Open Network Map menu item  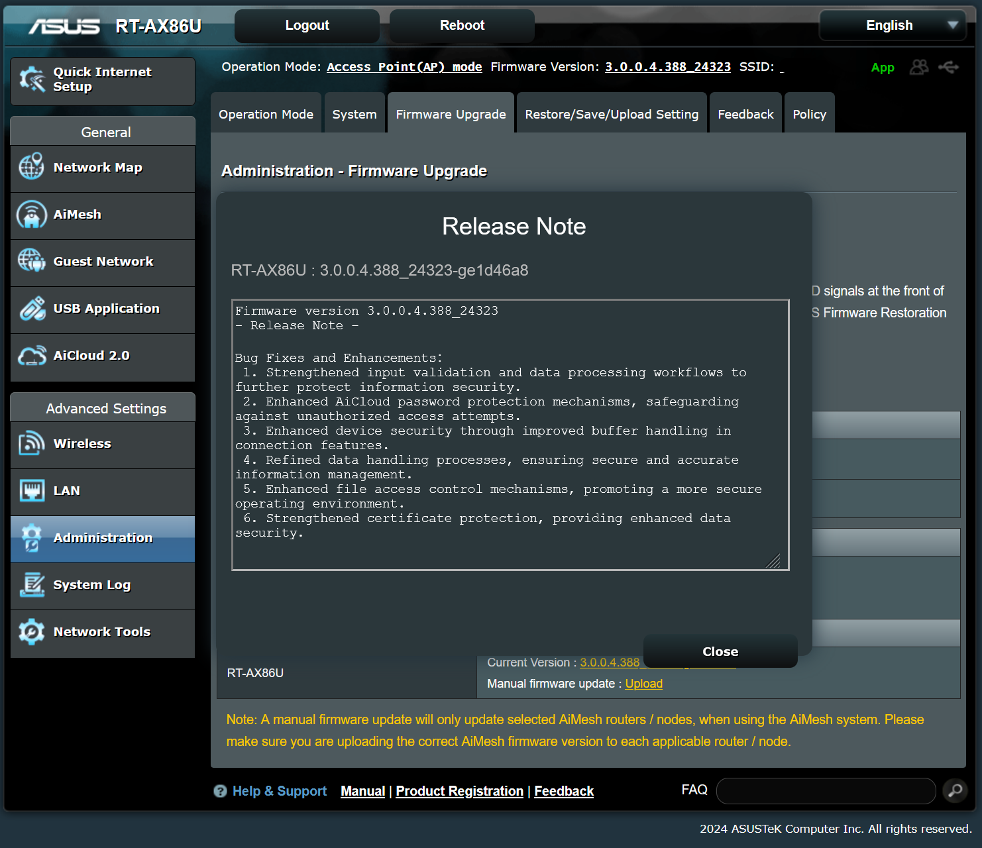coord(103,168)
